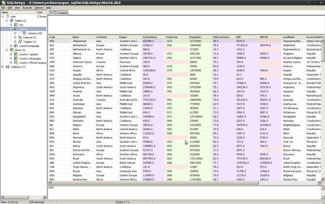The height and width of the screenshot is (204, 325).
Task: Click the tree panel horizontal scrollbar
Action: 23,197
